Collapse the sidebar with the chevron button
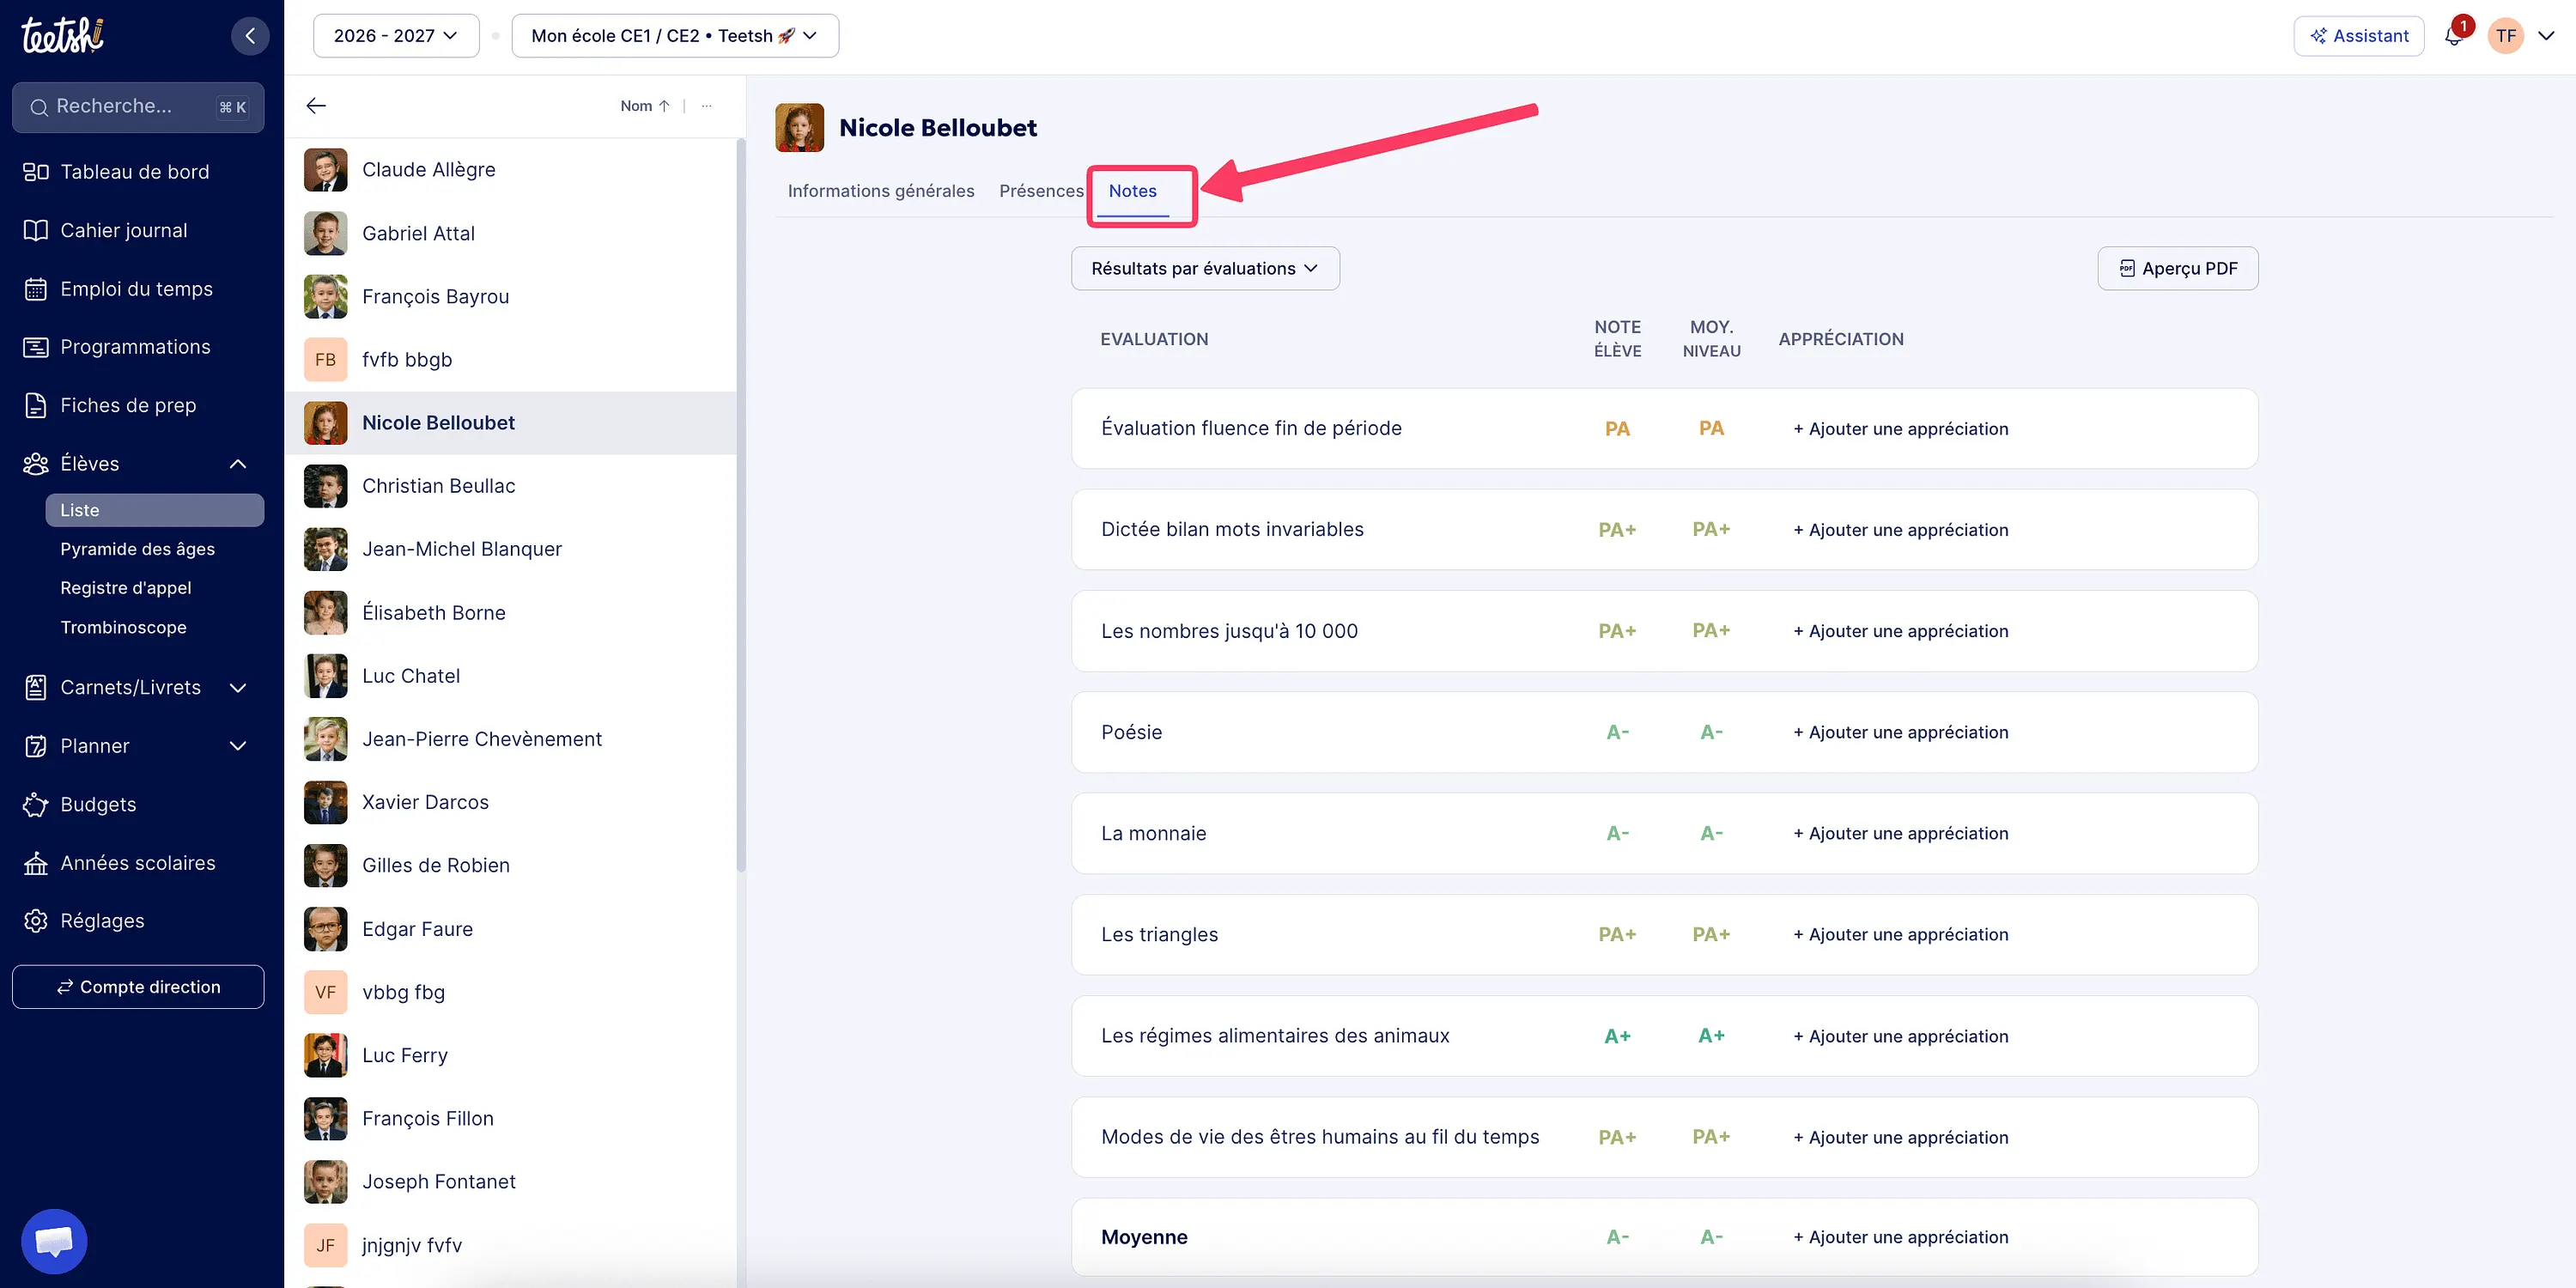 [250, 36]
